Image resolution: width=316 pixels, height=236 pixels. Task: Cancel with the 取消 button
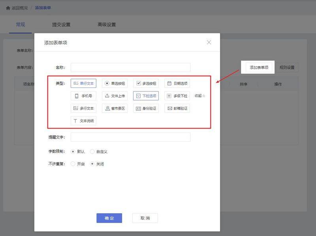[x=145, y=218]
